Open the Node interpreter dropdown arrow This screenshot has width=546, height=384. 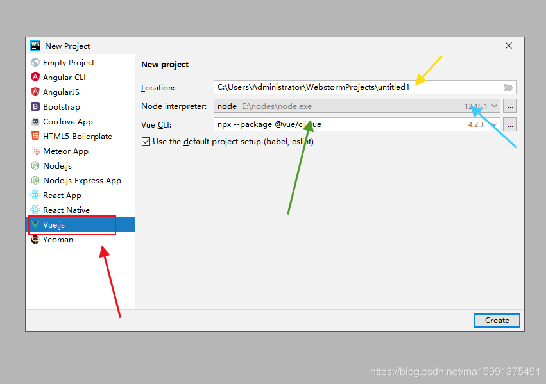[494, 106]
